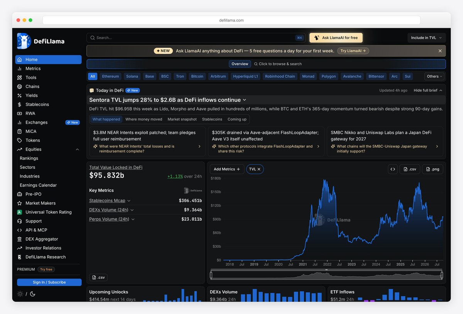463x314 pixels.
Task: Click the Premium Try free badge
Action: (x=46, y=269)
